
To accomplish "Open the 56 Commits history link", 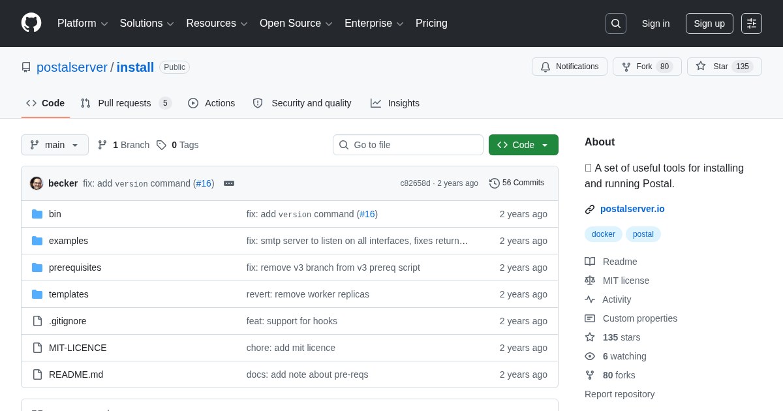I will [517, 183].
